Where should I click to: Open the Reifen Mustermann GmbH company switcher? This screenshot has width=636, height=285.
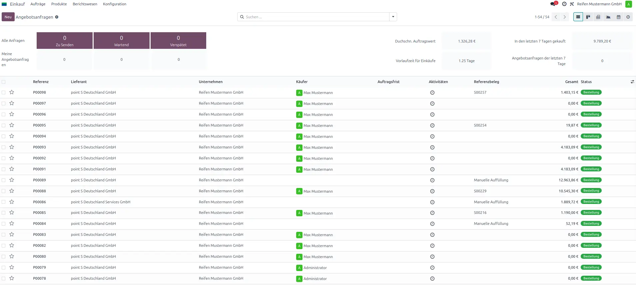click(x=599, y=4)
